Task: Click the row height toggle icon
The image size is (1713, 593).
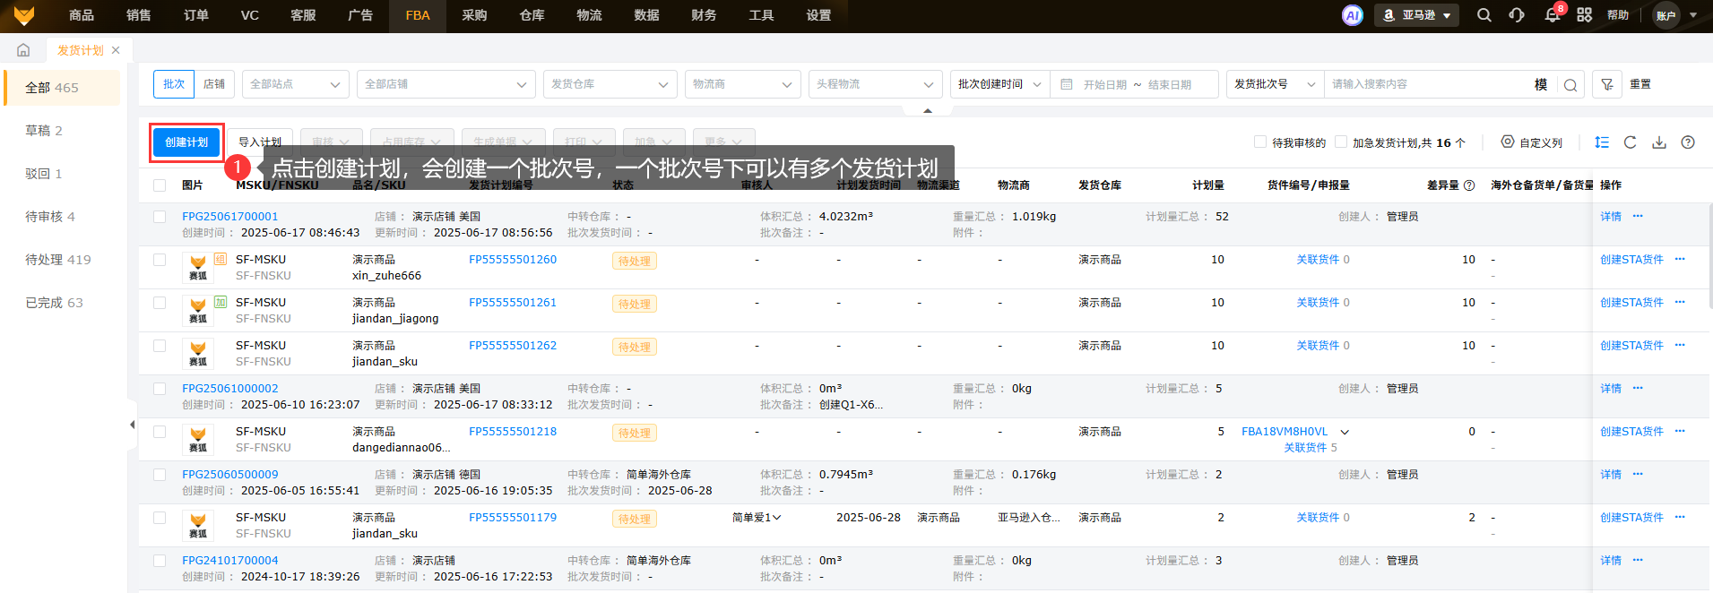Action: tap(1602, 142)
